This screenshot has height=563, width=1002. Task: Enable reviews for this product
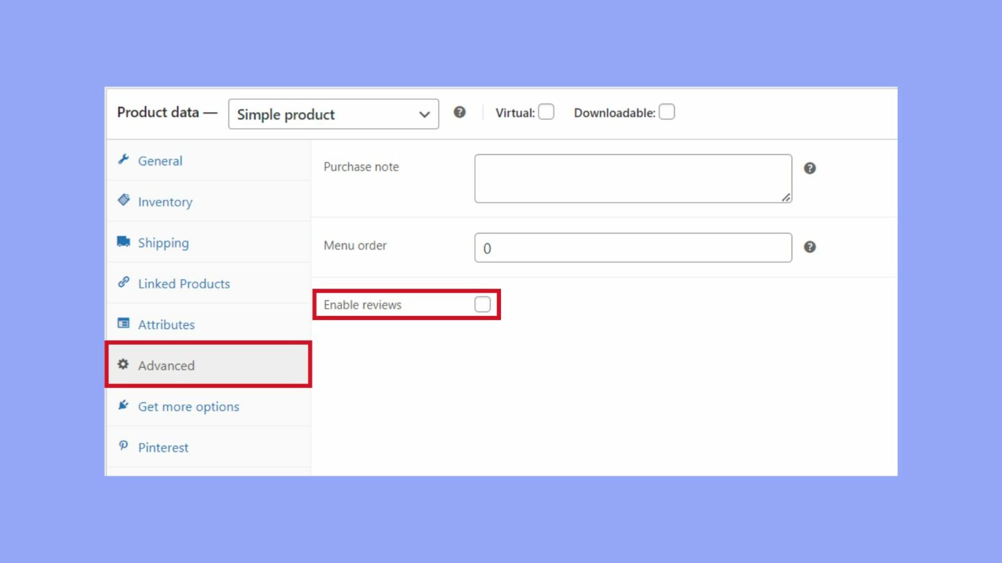pos(483,304)
